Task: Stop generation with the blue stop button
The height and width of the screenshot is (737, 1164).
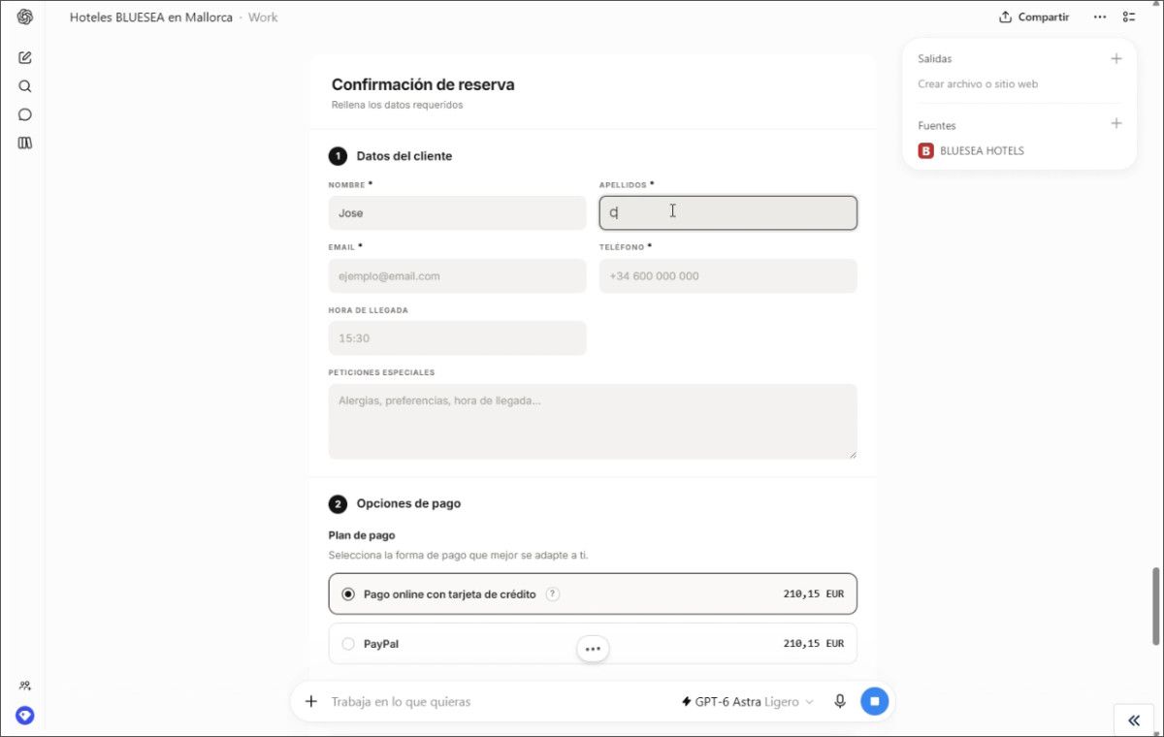Action: coord(874,701)
